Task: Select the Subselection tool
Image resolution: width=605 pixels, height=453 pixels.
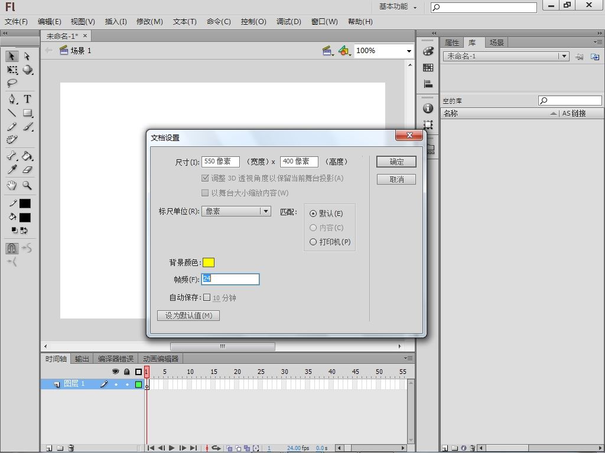Action: 27,56
